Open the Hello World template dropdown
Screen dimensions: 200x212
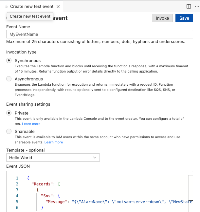pos(53,158)
